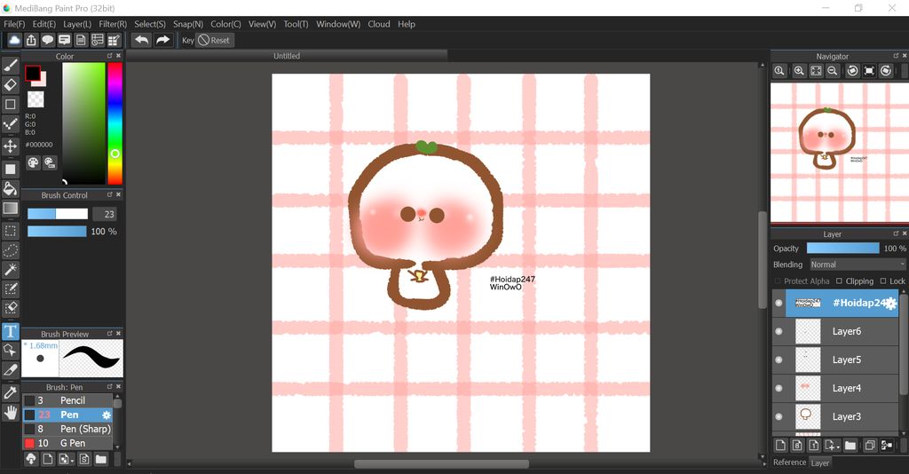The width and height of the screenshot is (909, 474).
Task: Click the canvas horizontal scrollbar
Action: click(x=441, y=464)
